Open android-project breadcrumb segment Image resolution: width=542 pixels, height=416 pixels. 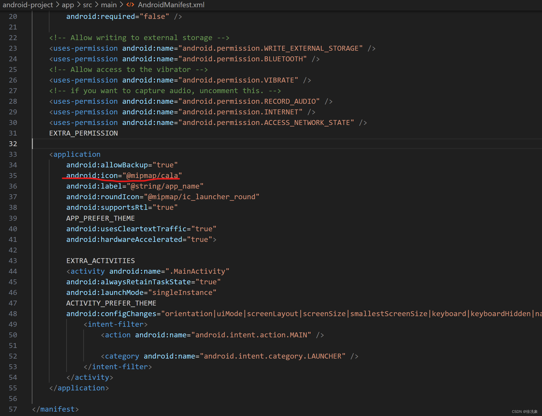point(28,5)
